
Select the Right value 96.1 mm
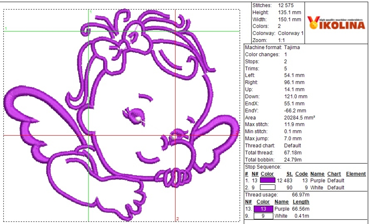[294, 82]
